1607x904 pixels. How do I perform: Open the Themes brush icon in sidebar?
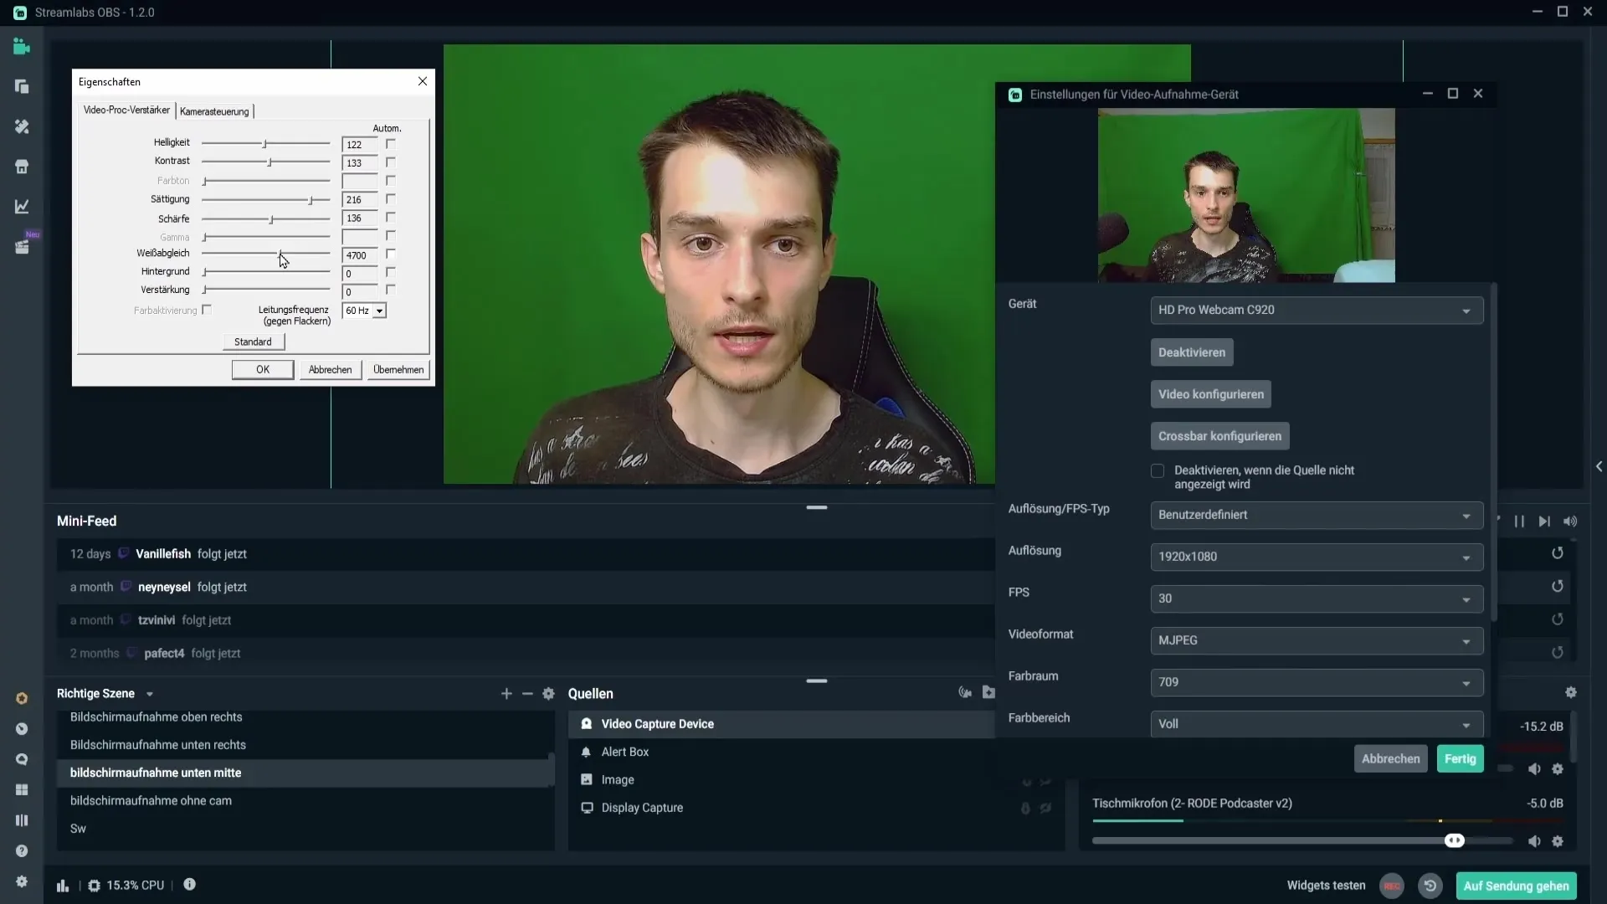22,126
